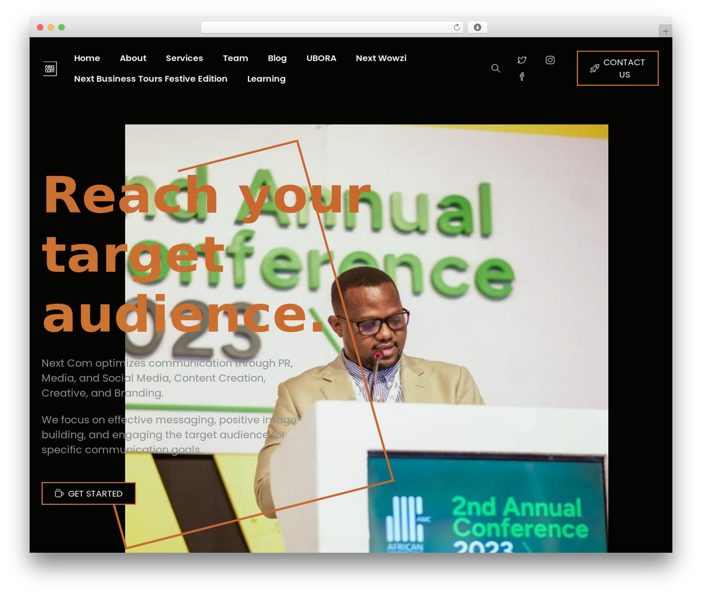Click the paragraph starting 'Next Com optimizes communication'
The width and height of the screenshot is (702, 595).
[167, 378]
